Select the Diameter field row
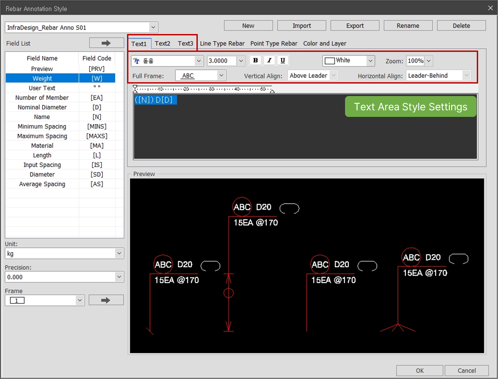 pyautogui.click(x=60, y=175)
